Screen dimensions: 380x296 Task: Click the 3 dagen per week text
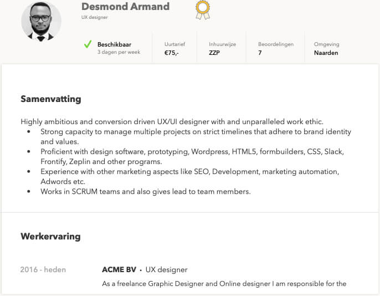tap(119, 52)
